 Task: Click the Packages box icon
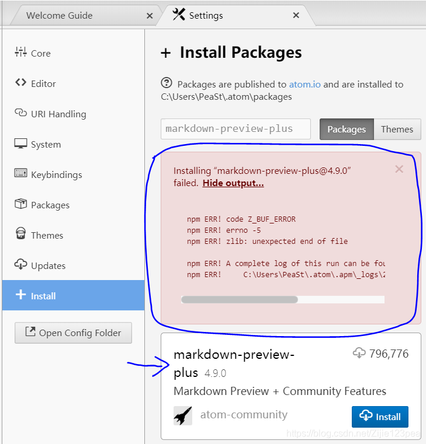[20, 204]
